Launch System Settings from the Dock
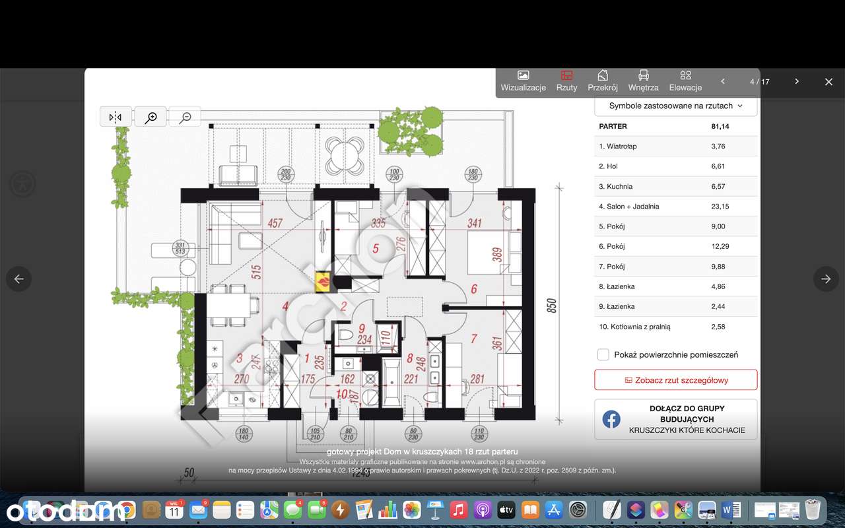Screen dimensions: 845x528 coord(578,510)
